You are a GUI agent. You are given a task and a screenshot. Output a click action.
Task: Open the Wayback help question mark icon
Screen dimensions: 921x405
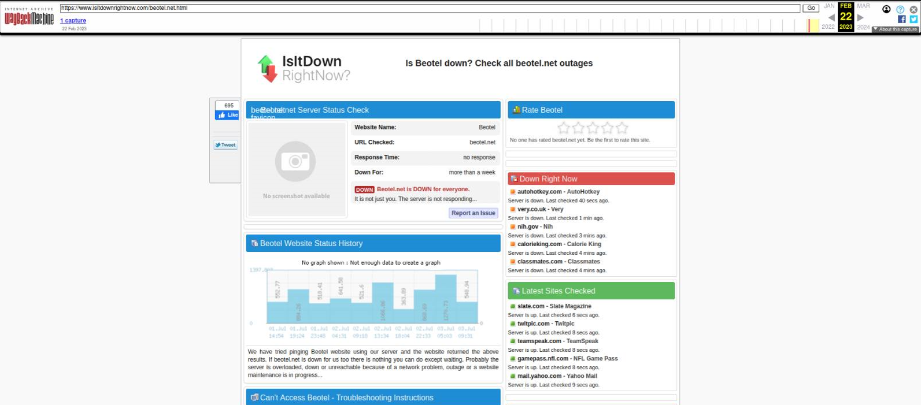tap(900, 9)
